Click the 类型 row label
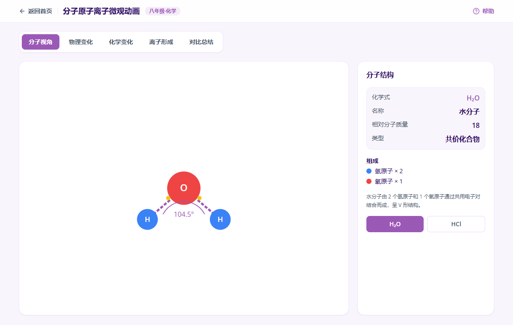 pyautogui.click(x=378, y=139)
